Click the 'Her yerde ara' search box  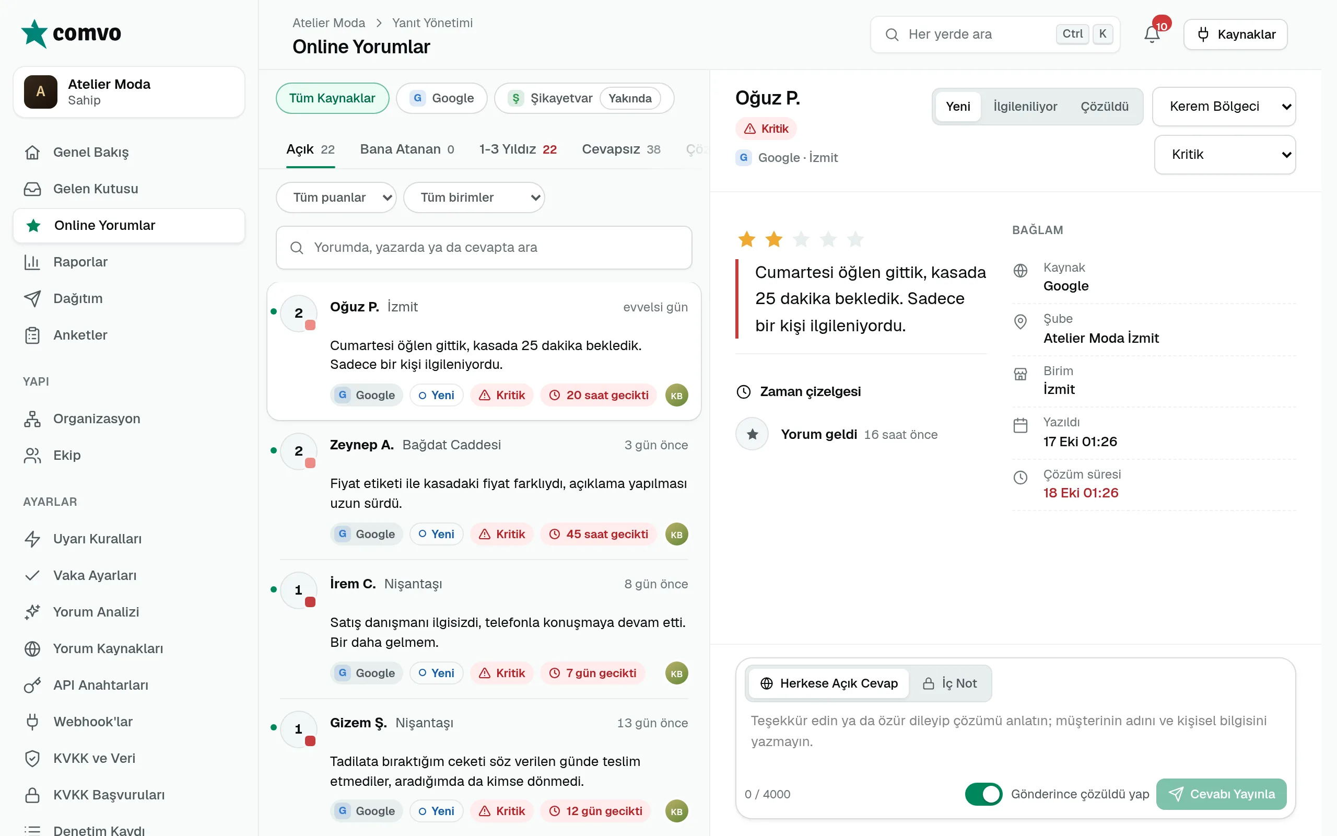tap(995, 34)
